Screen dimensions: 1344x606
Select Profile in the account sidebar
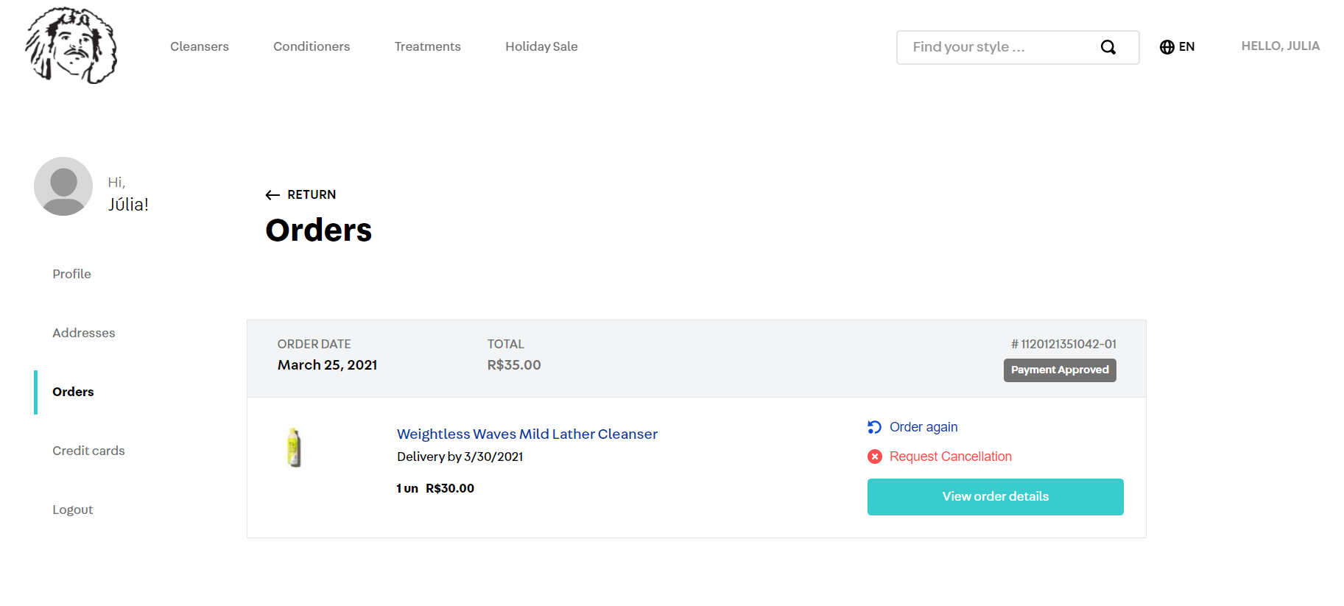(71, 274)
